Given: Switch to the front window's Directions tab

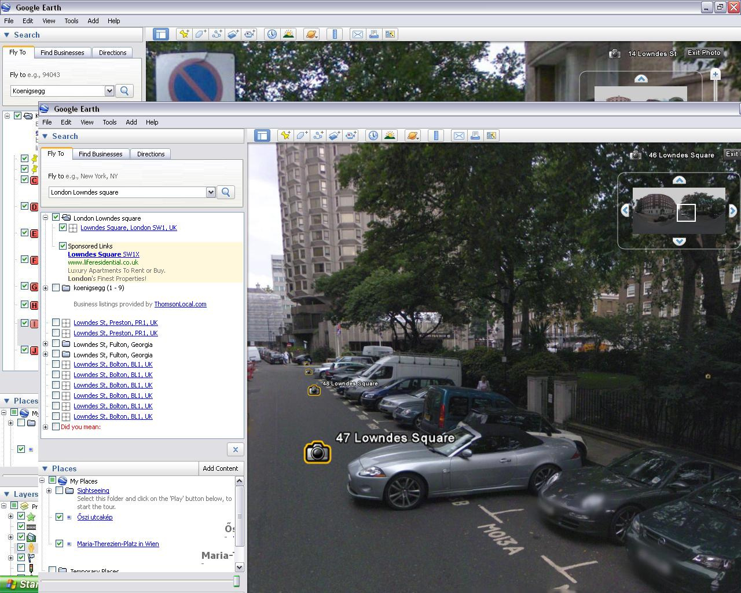Looking at the screenshot, I should pos(151,154).
